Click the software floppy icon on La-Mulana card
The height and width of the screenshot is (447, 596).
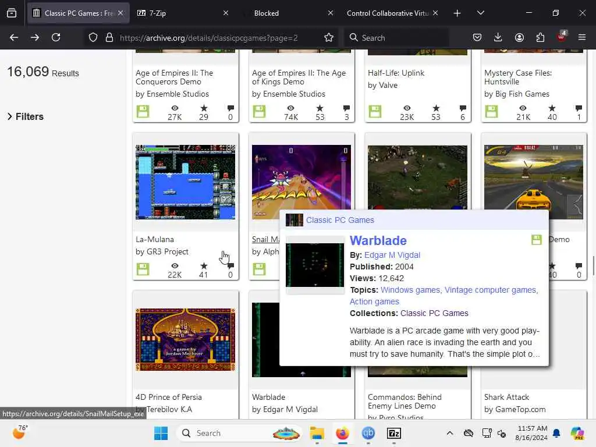143,269
